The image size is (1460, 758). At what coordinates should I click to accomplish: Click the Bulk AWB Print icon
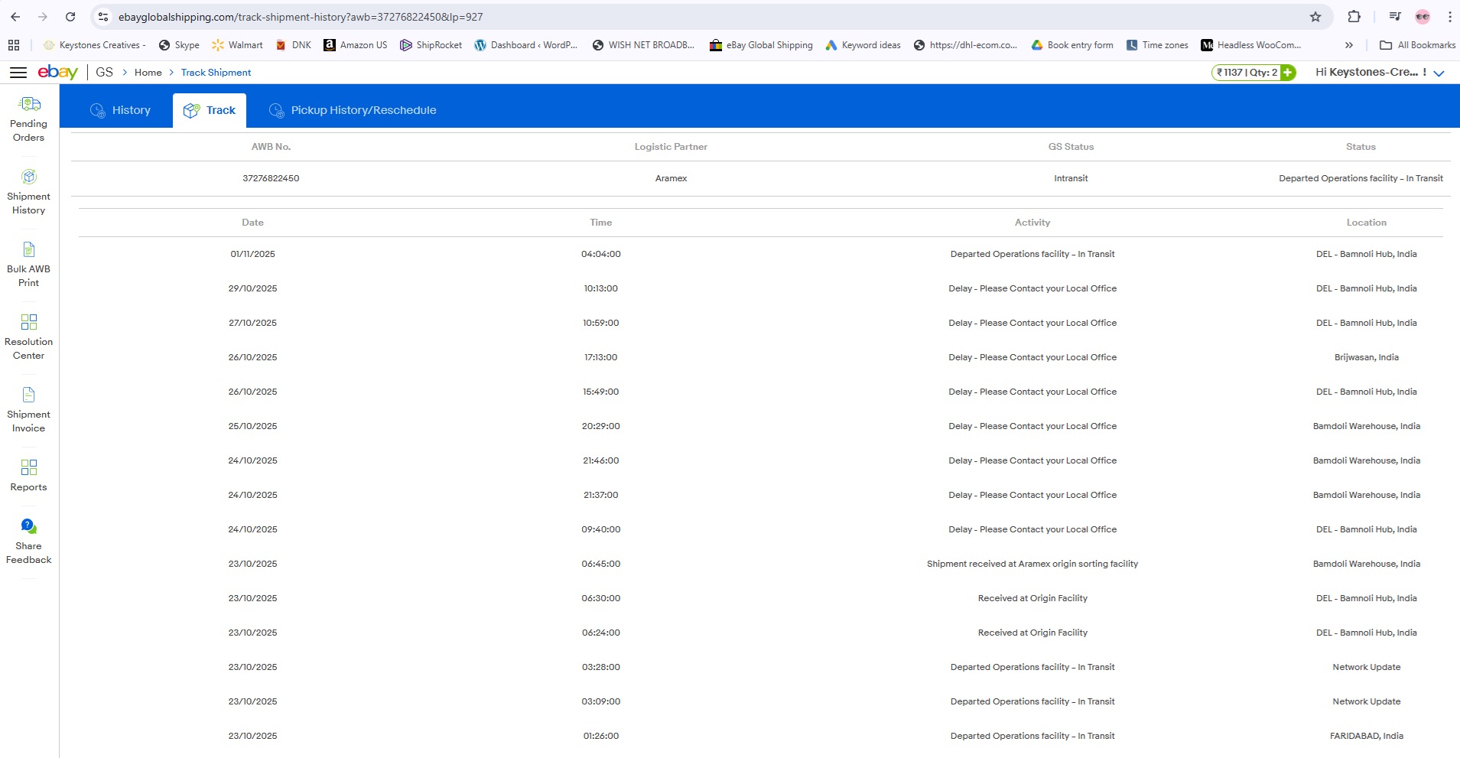click(x=29, y=250)
